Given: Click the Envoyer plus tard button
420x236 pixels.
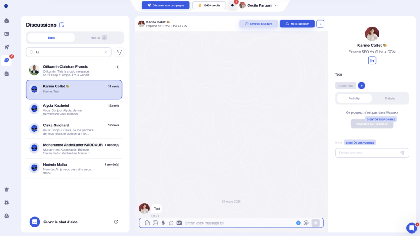Looking at the screenshot, I should point(258,24).
